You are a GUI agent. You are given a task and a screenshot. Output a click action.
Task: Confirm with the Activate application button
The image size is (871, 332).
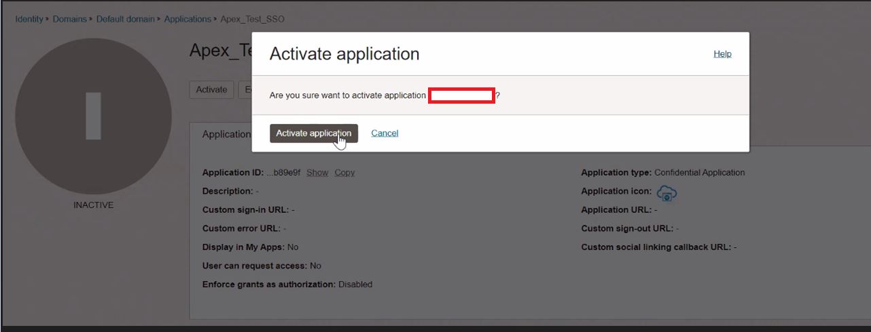point(313,133)
